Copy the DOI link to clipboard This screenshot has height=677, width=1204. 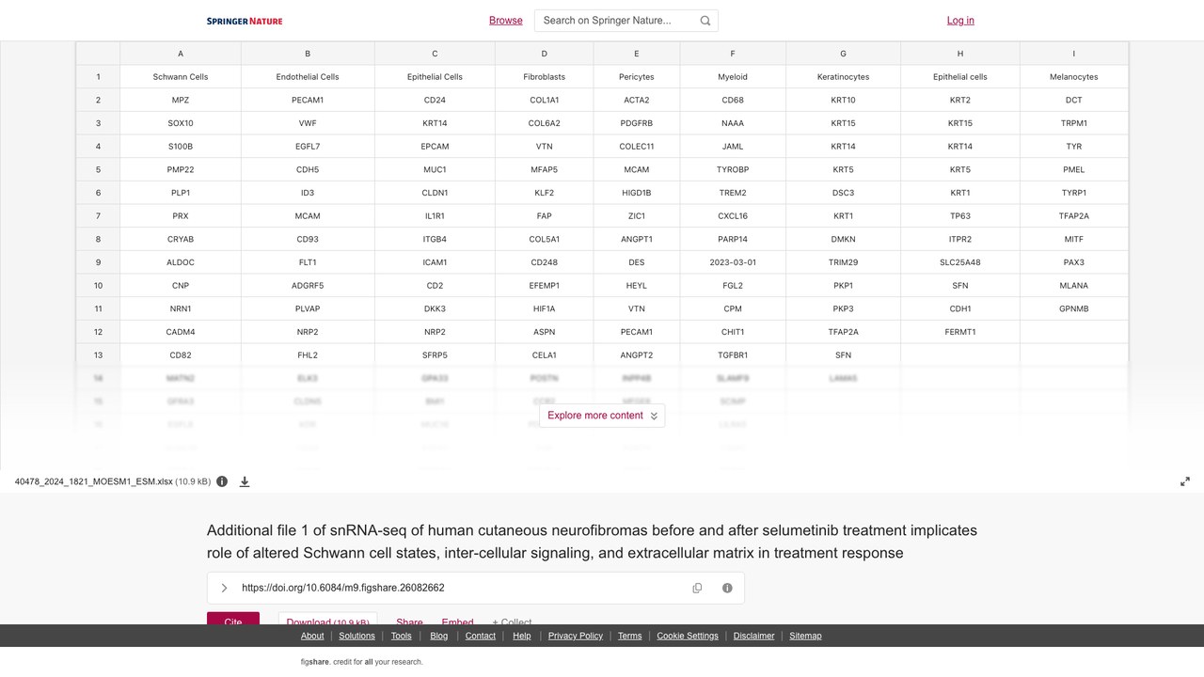697,588
